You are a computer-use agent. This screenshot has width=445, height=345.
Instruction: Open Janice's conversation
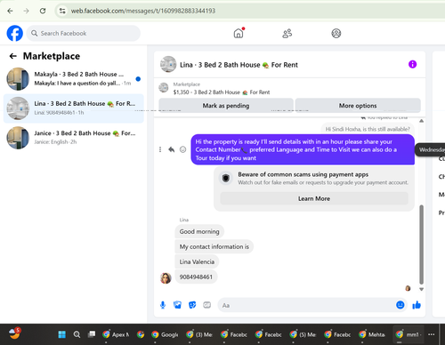point(73,138)
